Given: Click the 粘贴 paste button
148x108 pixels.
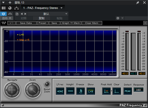Looking at the screenshot, I should pyautogui.click(x=59, y=18).
